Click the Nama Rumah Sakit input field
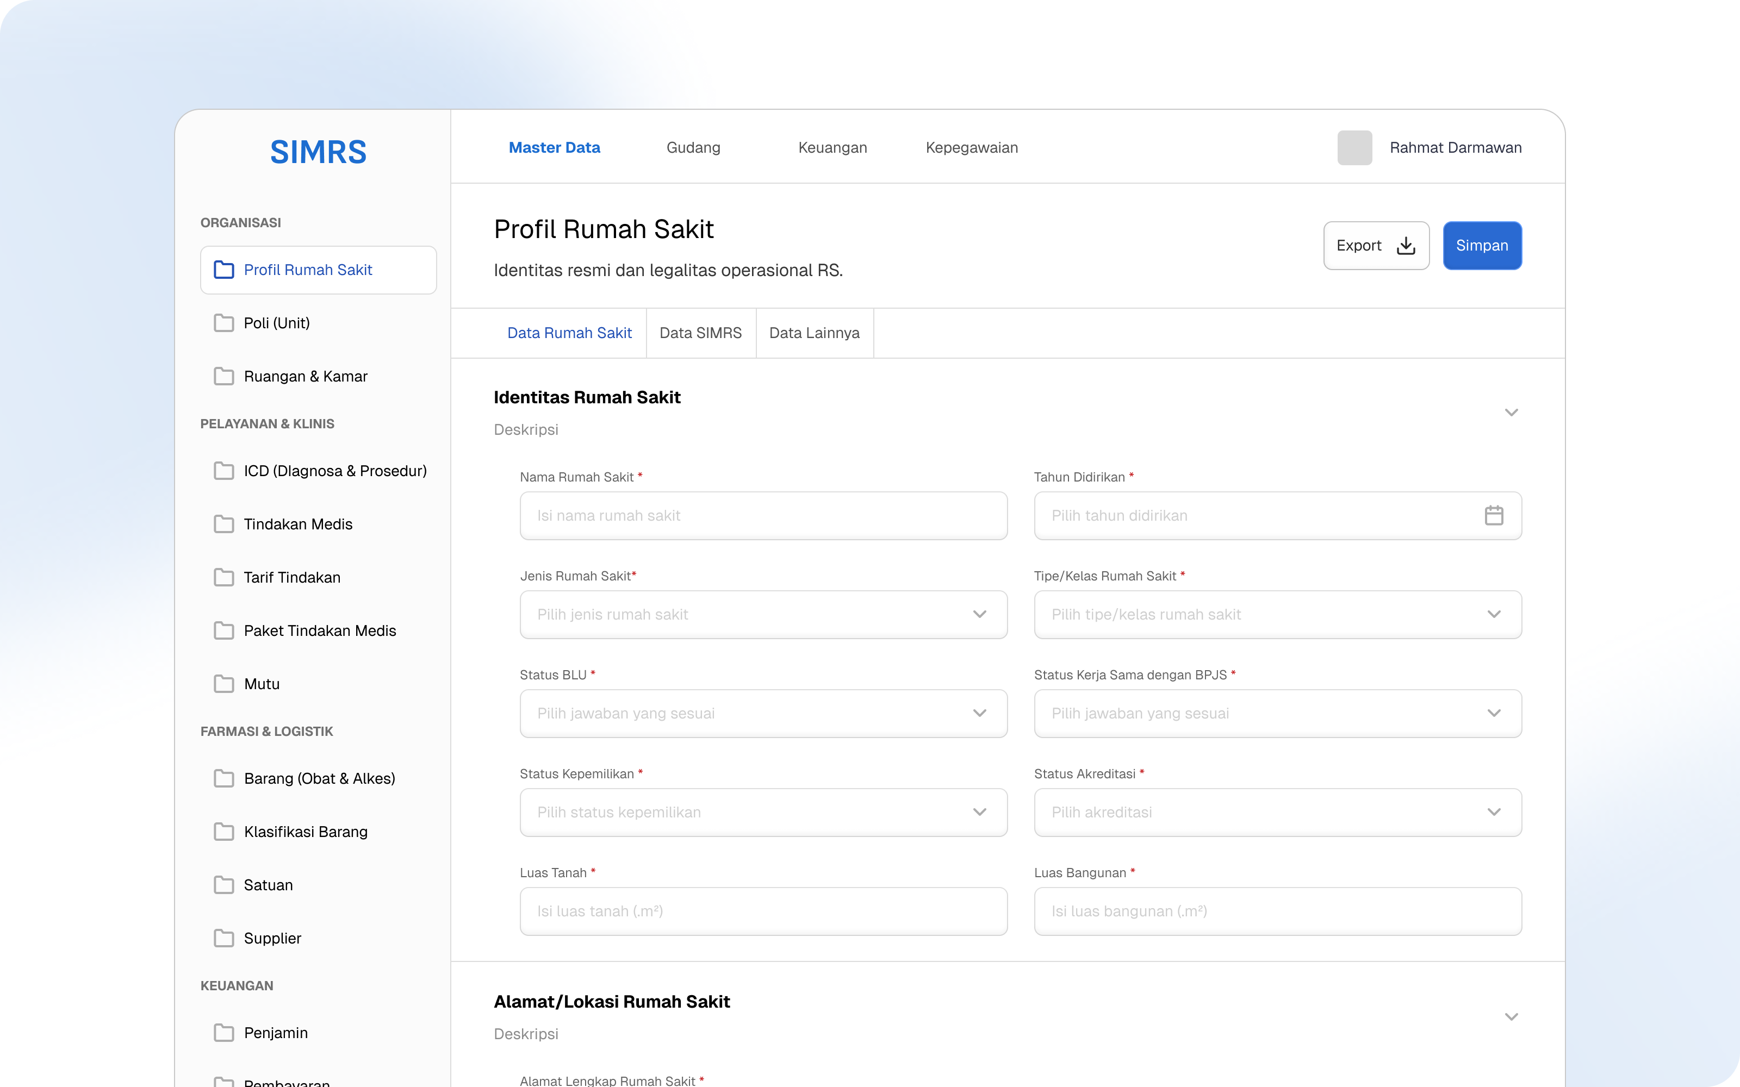 point(763,515)
